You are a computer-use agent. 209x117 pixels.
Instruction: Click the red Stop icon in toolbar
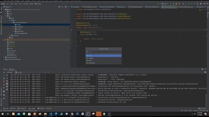point(179,4)
